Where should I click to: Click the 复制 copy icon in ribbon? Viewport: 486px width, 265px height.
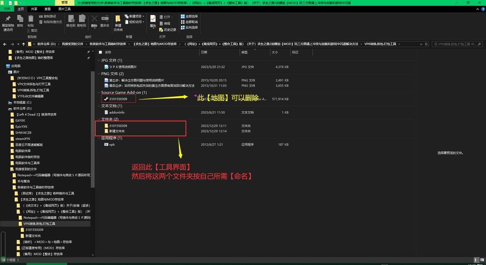(x=20, y=19)
